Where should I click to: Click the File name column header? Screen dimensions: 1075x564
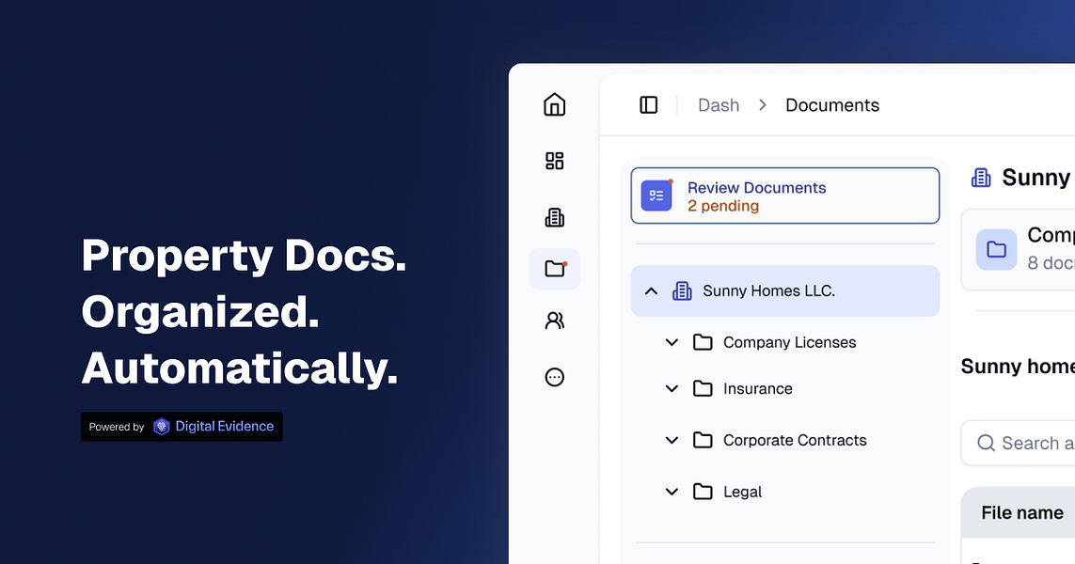pyautogui.click(x=1022, y=512)
